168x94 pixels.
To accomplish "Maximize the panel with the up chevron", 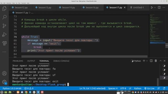I will (160, 61).
